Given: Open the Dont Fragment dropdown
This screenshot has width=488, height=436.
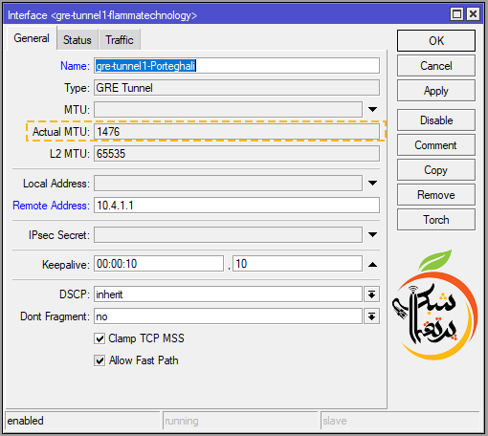Looking at the screenshot, I should pos(371,316).
